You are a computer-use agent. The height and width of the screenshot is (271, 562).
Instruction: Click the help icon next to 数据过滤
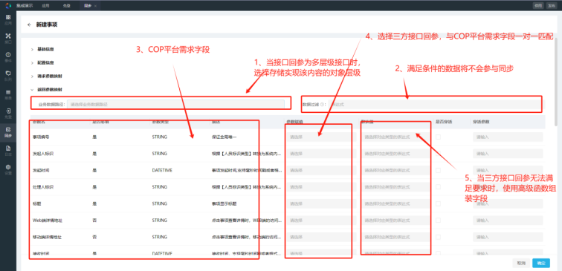click(322, 105)
